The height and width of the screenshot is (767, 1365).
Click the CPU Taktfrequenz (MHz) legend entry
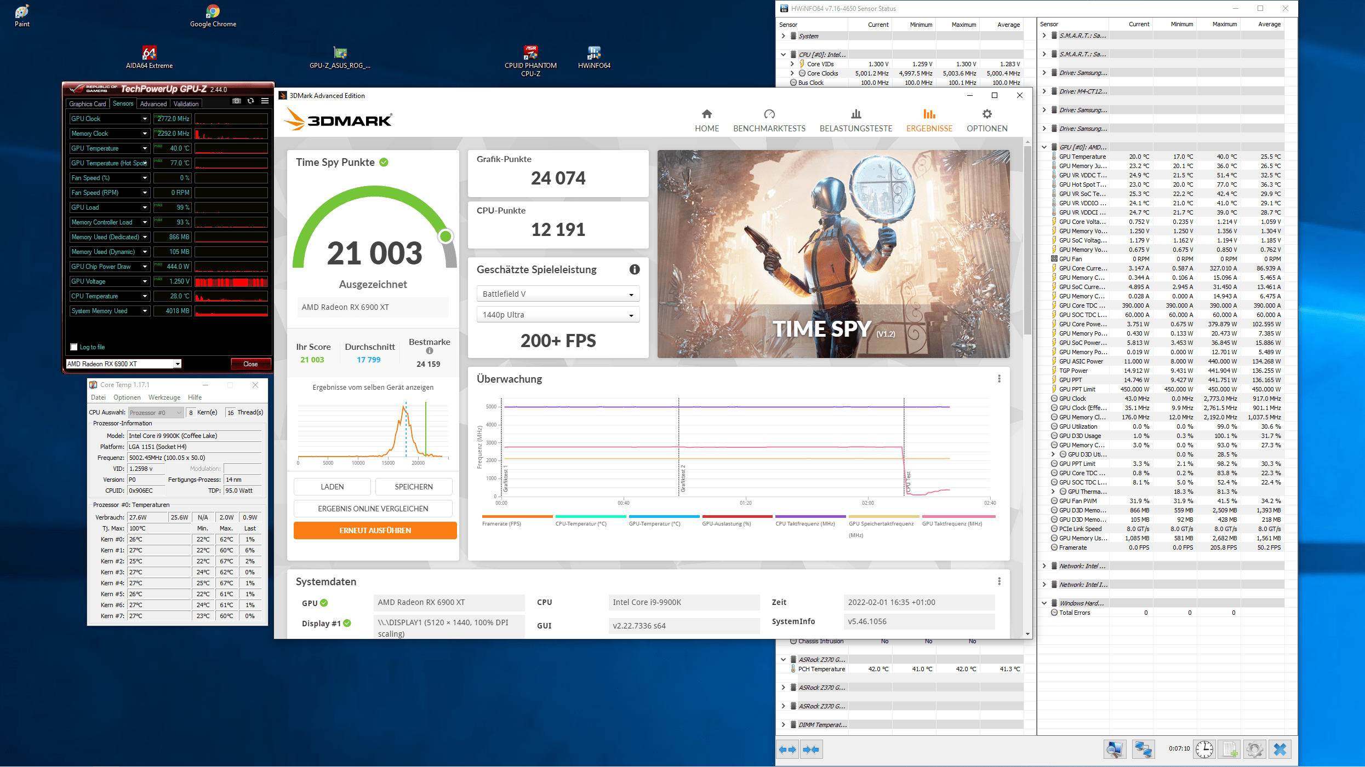click(x=810, y=521)
